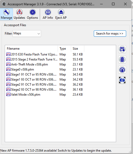This screenshot has width=133, height=154.
Task: Select 2015 E30 Fiesta Flash Tune file
Action: pyautogui.click(x=45, y=54)
